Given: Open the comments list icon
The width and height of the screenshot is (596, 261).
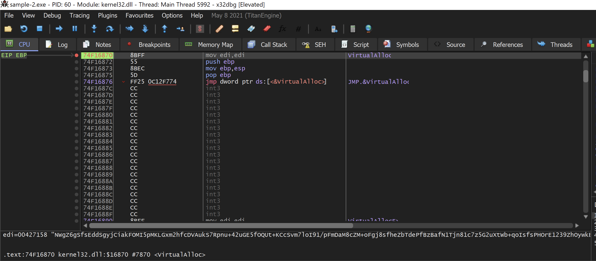Looking at the screenshot, I should coord(235,29).
